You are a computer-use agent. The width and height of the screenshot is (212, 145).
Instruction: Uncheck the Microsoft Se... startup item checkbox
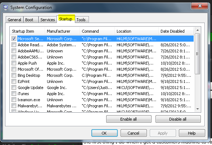(14, 39)
